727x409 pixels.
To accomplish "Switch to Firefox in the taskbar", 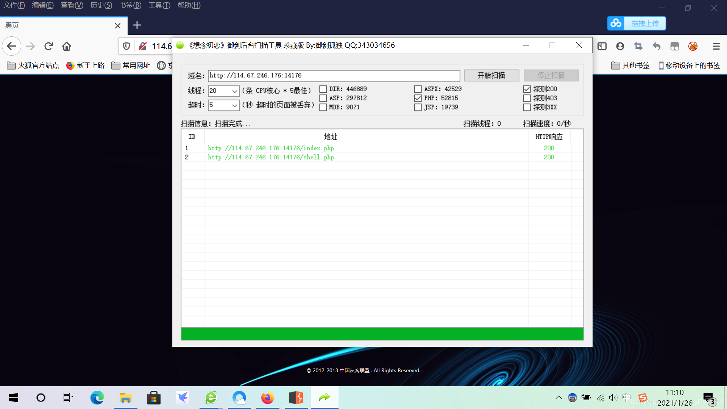I will point(267,398).
